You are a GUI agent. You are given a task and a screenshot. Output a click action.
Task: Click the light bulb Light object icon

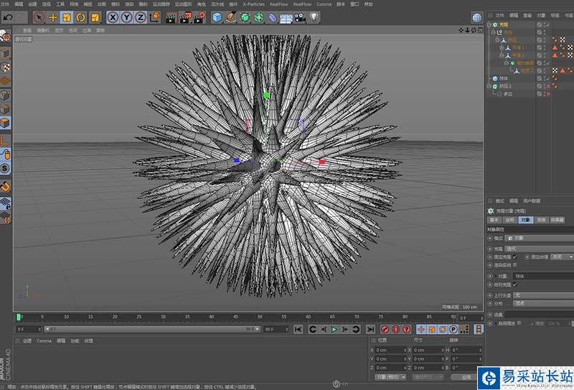pyautogui.click(x=314, y=17)
